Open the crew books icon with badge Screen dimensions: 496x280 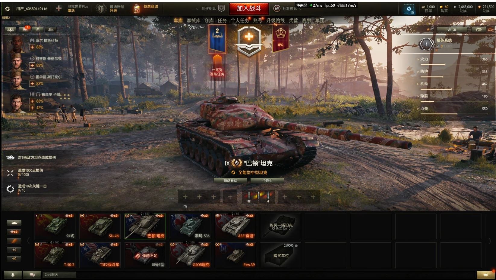coord(25,29)
